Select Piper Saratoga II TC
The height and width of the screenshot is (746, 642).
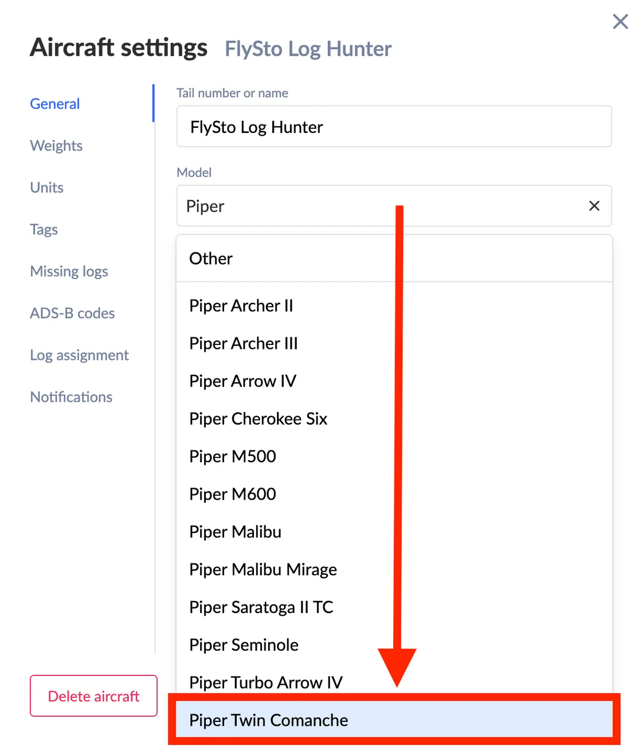pos(394,607)
